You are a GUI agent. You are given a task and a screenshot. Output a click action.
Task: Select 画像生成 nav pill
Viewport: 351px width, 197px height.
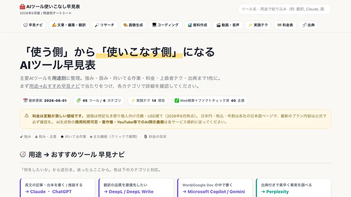(x=133, y=25)
